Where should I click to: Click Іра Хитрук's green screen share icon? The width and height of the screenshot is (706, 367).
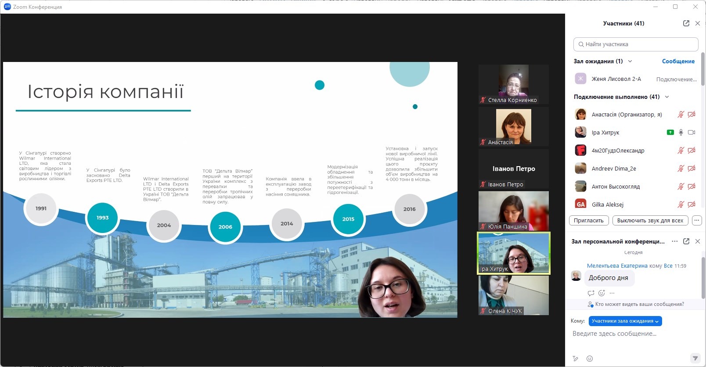pyautogui.click(x=670, y=132)
